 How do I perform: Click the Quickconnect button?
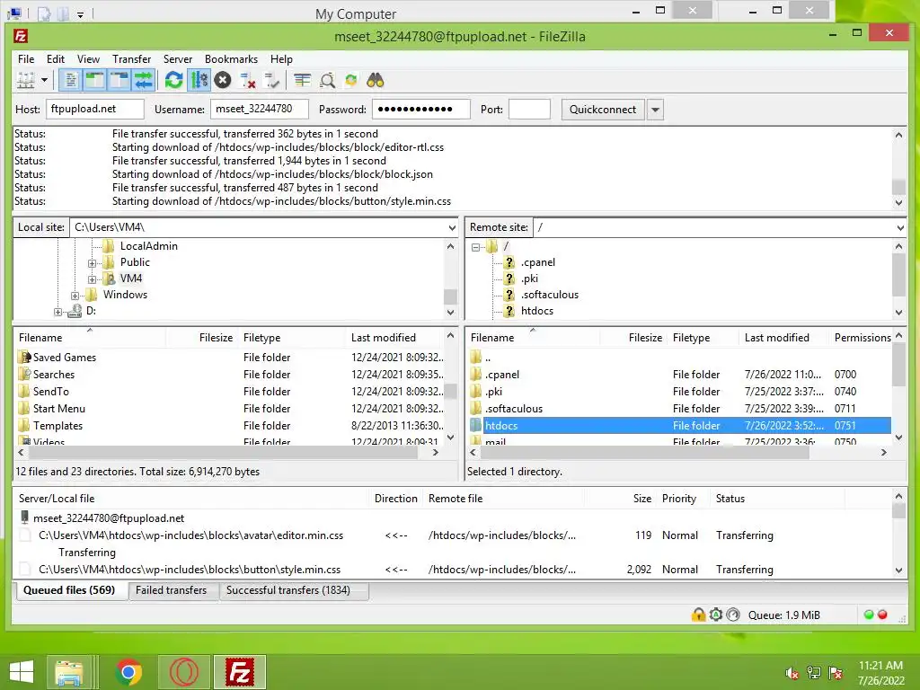tap(603, 109)
